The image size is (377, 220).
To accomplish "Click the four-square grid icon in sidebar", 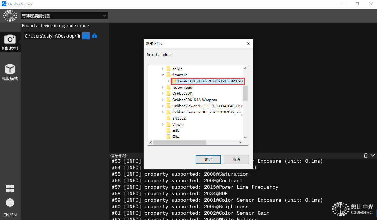I will click(10, 188).
